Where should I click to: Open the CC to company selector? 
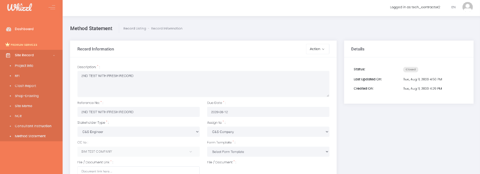click(138, 151)
